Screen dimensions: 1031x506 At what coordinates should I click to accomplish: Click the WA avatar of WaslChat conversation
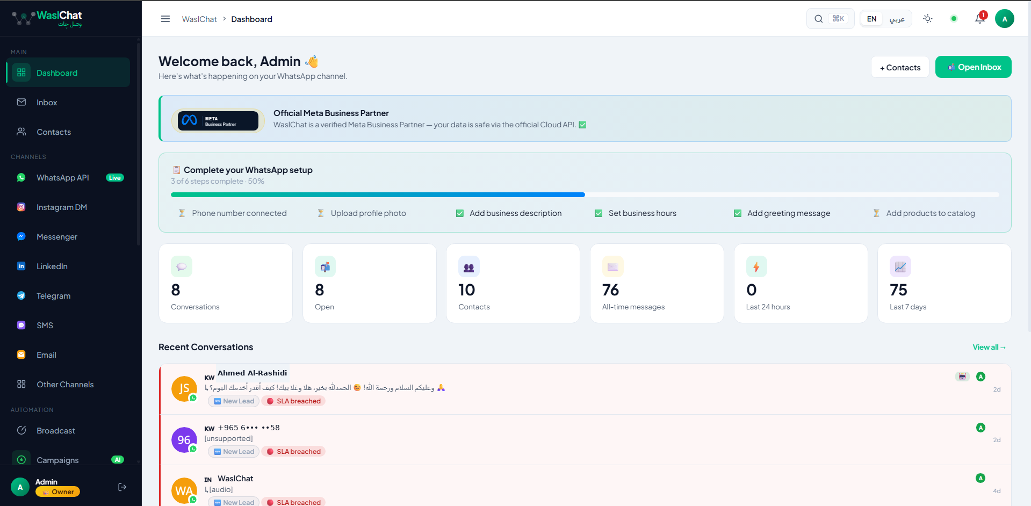point(184,490)
